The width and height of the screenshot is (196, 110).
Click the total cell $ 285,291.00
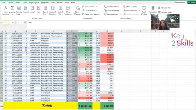point(85,106)
